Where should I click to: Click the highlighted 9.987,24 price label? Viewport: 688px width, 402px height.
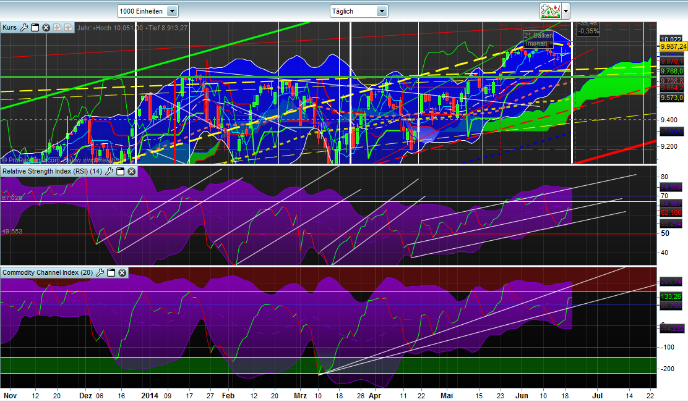coord(672,46)
